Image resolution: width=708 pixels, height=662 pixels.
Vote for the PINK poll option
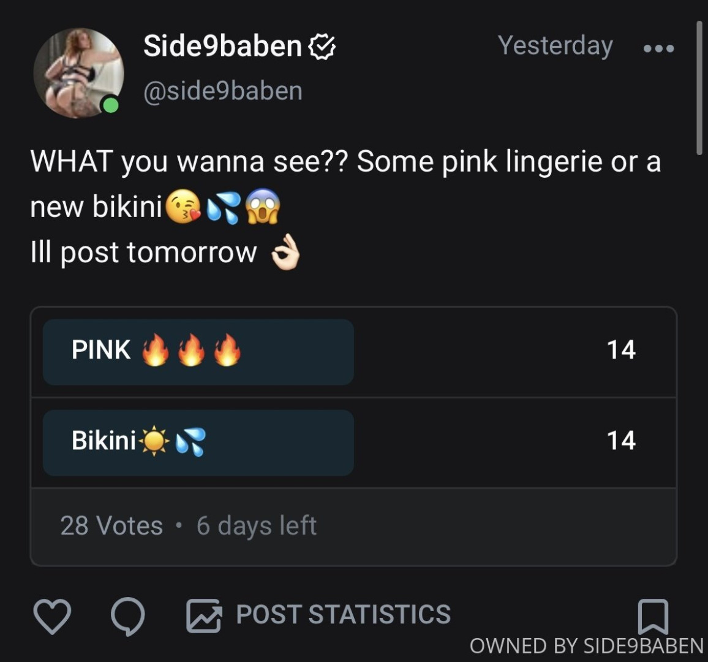click(x=198, y=352)
